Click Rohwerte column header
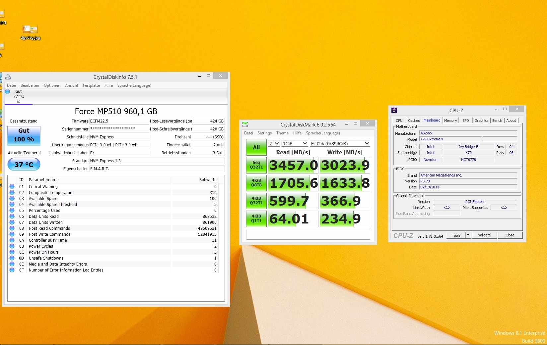547x345 pixels. click(208, 179)
